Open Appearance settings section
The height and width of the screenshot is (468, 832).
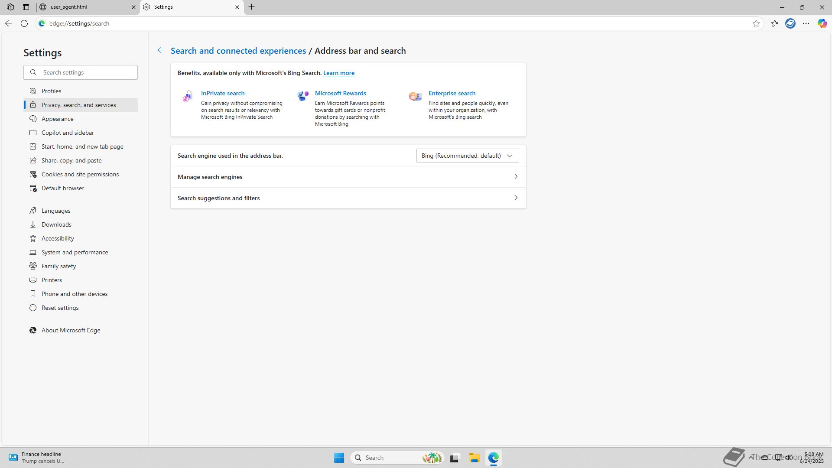pos(58,119)
